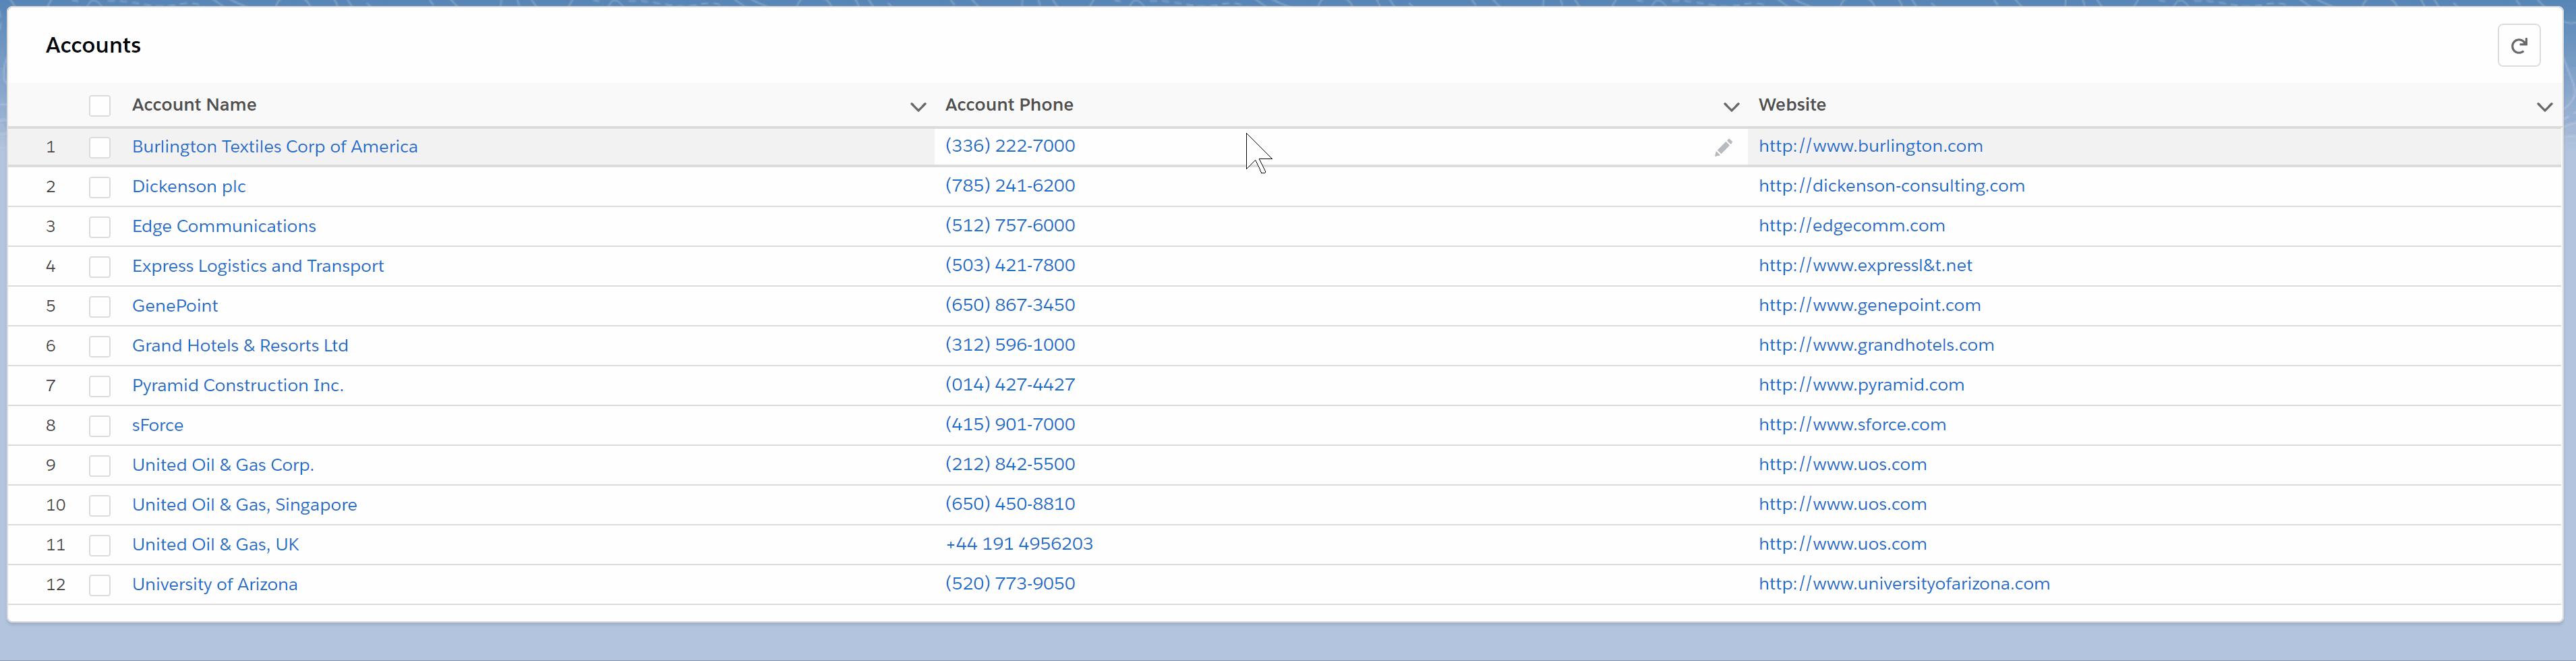Select Grand Hotels & Resorts Ltd checkbox
The image size is (2576, 661).
tap(100, 346)
